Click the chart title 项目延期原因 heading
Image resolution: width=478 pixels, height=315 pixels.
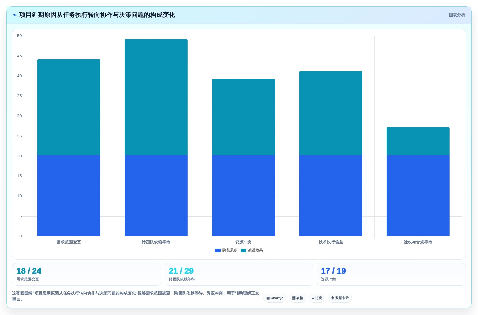pos(97,15)
